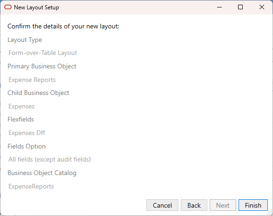Cancel the new layout setup
This screenshot has height=216, width=273.
[162, 205]
